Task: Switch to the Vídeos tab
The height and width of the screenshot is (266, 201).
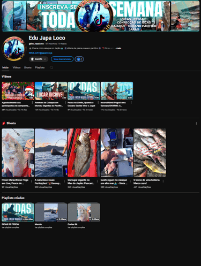Action: [x=17, y=67]
